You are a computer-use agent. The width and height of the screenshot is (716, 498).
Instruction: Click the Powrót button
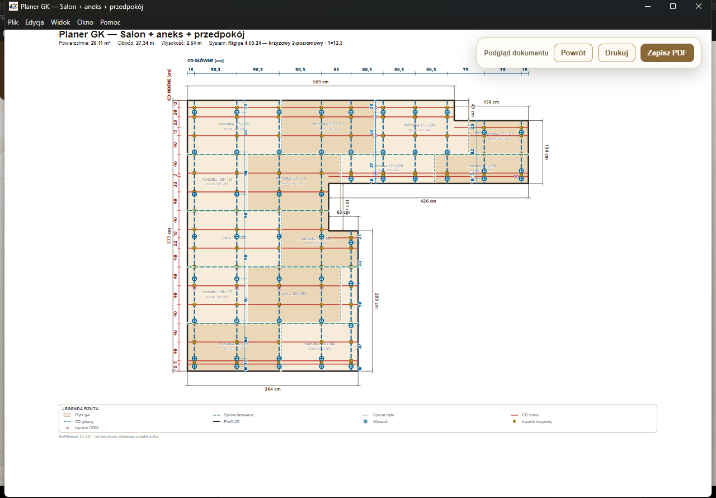point(573,53)
